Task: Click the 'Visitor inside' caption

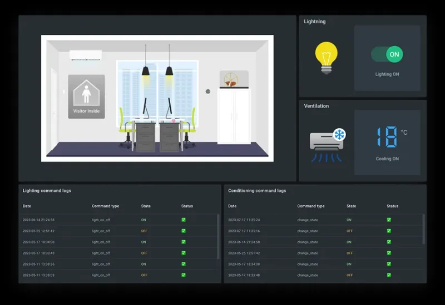Action: pyautogui.click(x=86, y=111)
